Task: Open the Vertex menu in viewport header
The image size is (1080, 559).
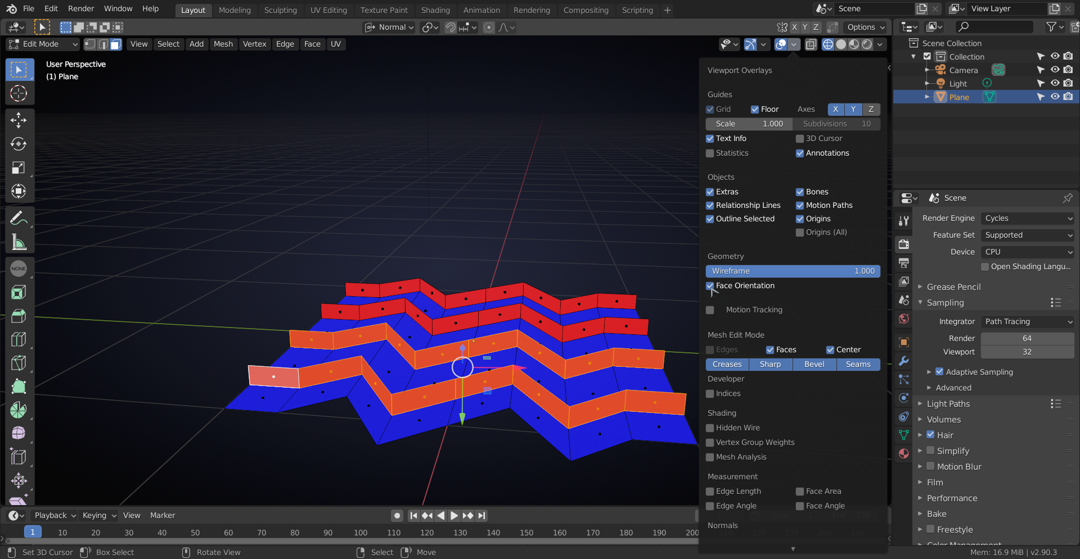Action: (254, 44)
